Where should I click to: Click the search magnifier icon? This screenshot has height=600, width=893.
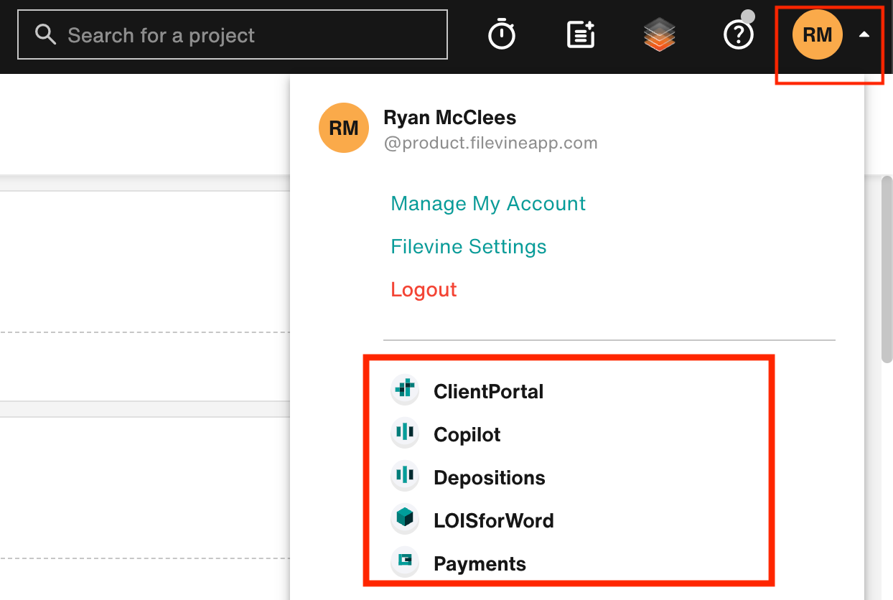click(45, 34)
